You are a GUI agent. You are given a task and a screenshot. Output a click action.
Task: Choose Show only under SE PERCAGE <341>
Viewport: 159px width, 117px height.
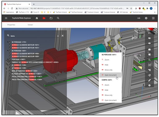coord(110,70)
